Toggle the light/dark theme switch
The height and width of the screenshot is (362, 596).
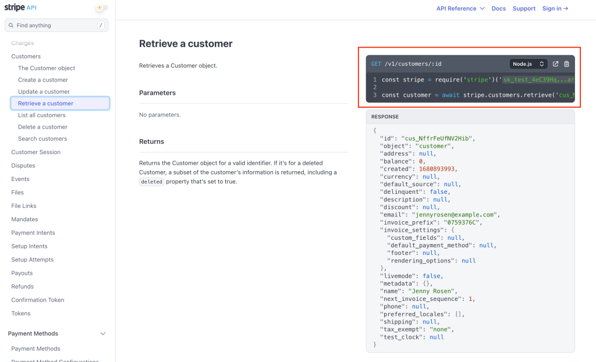click(x=102, y=8)
